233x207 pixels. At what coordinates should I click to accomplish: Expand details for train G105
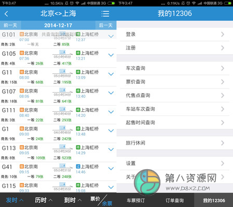pyautogui.click(x=111, y=55)
